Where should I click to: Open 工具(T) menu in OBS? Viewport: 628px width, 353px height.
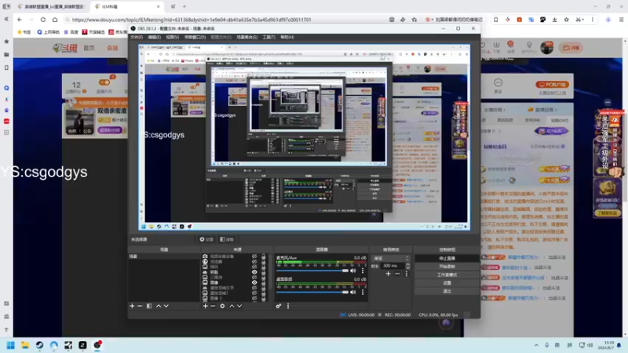268,37
